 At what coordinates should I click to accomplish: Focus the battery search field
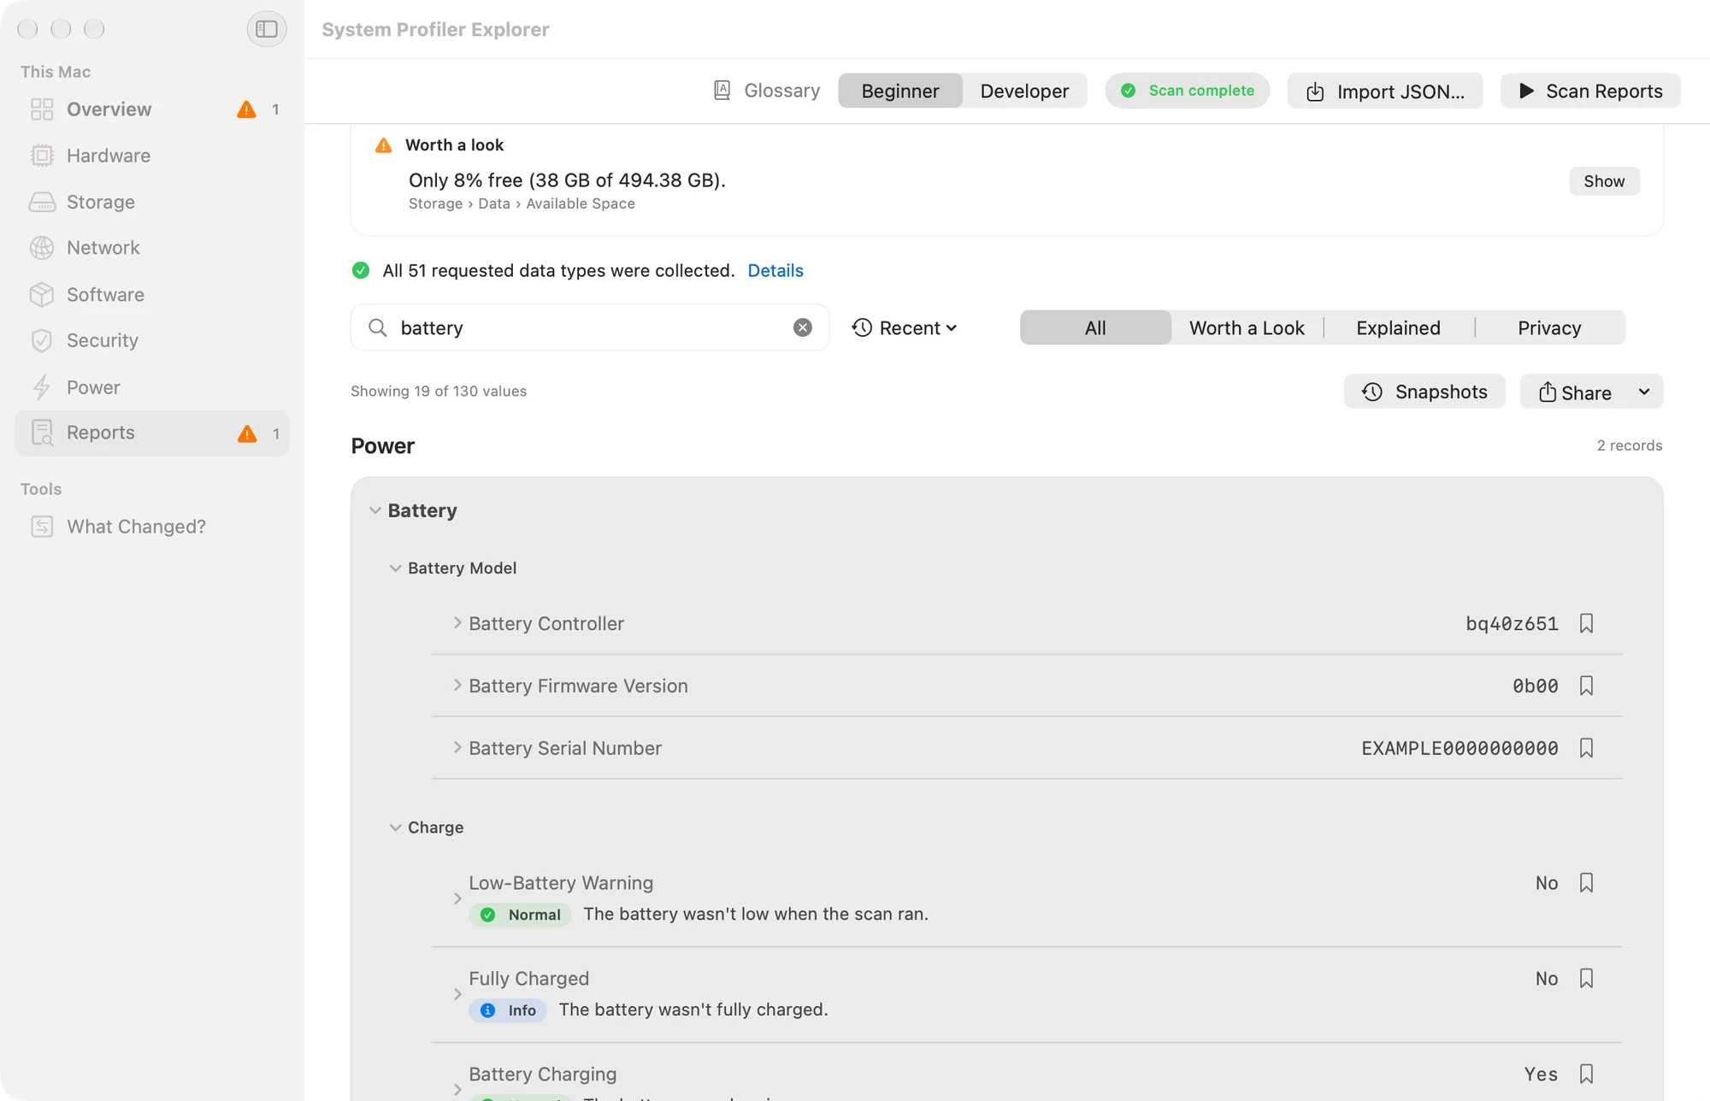590,328
